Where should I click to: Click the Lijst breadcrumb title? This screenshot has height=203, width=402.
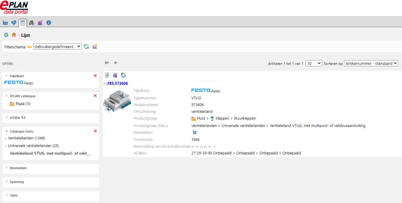pos(26,35)
